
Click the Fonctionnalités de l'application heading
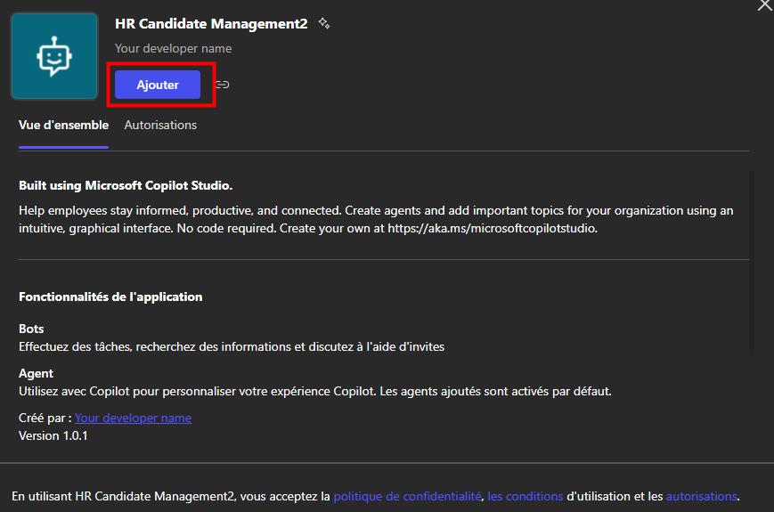[x=110, y=297]
